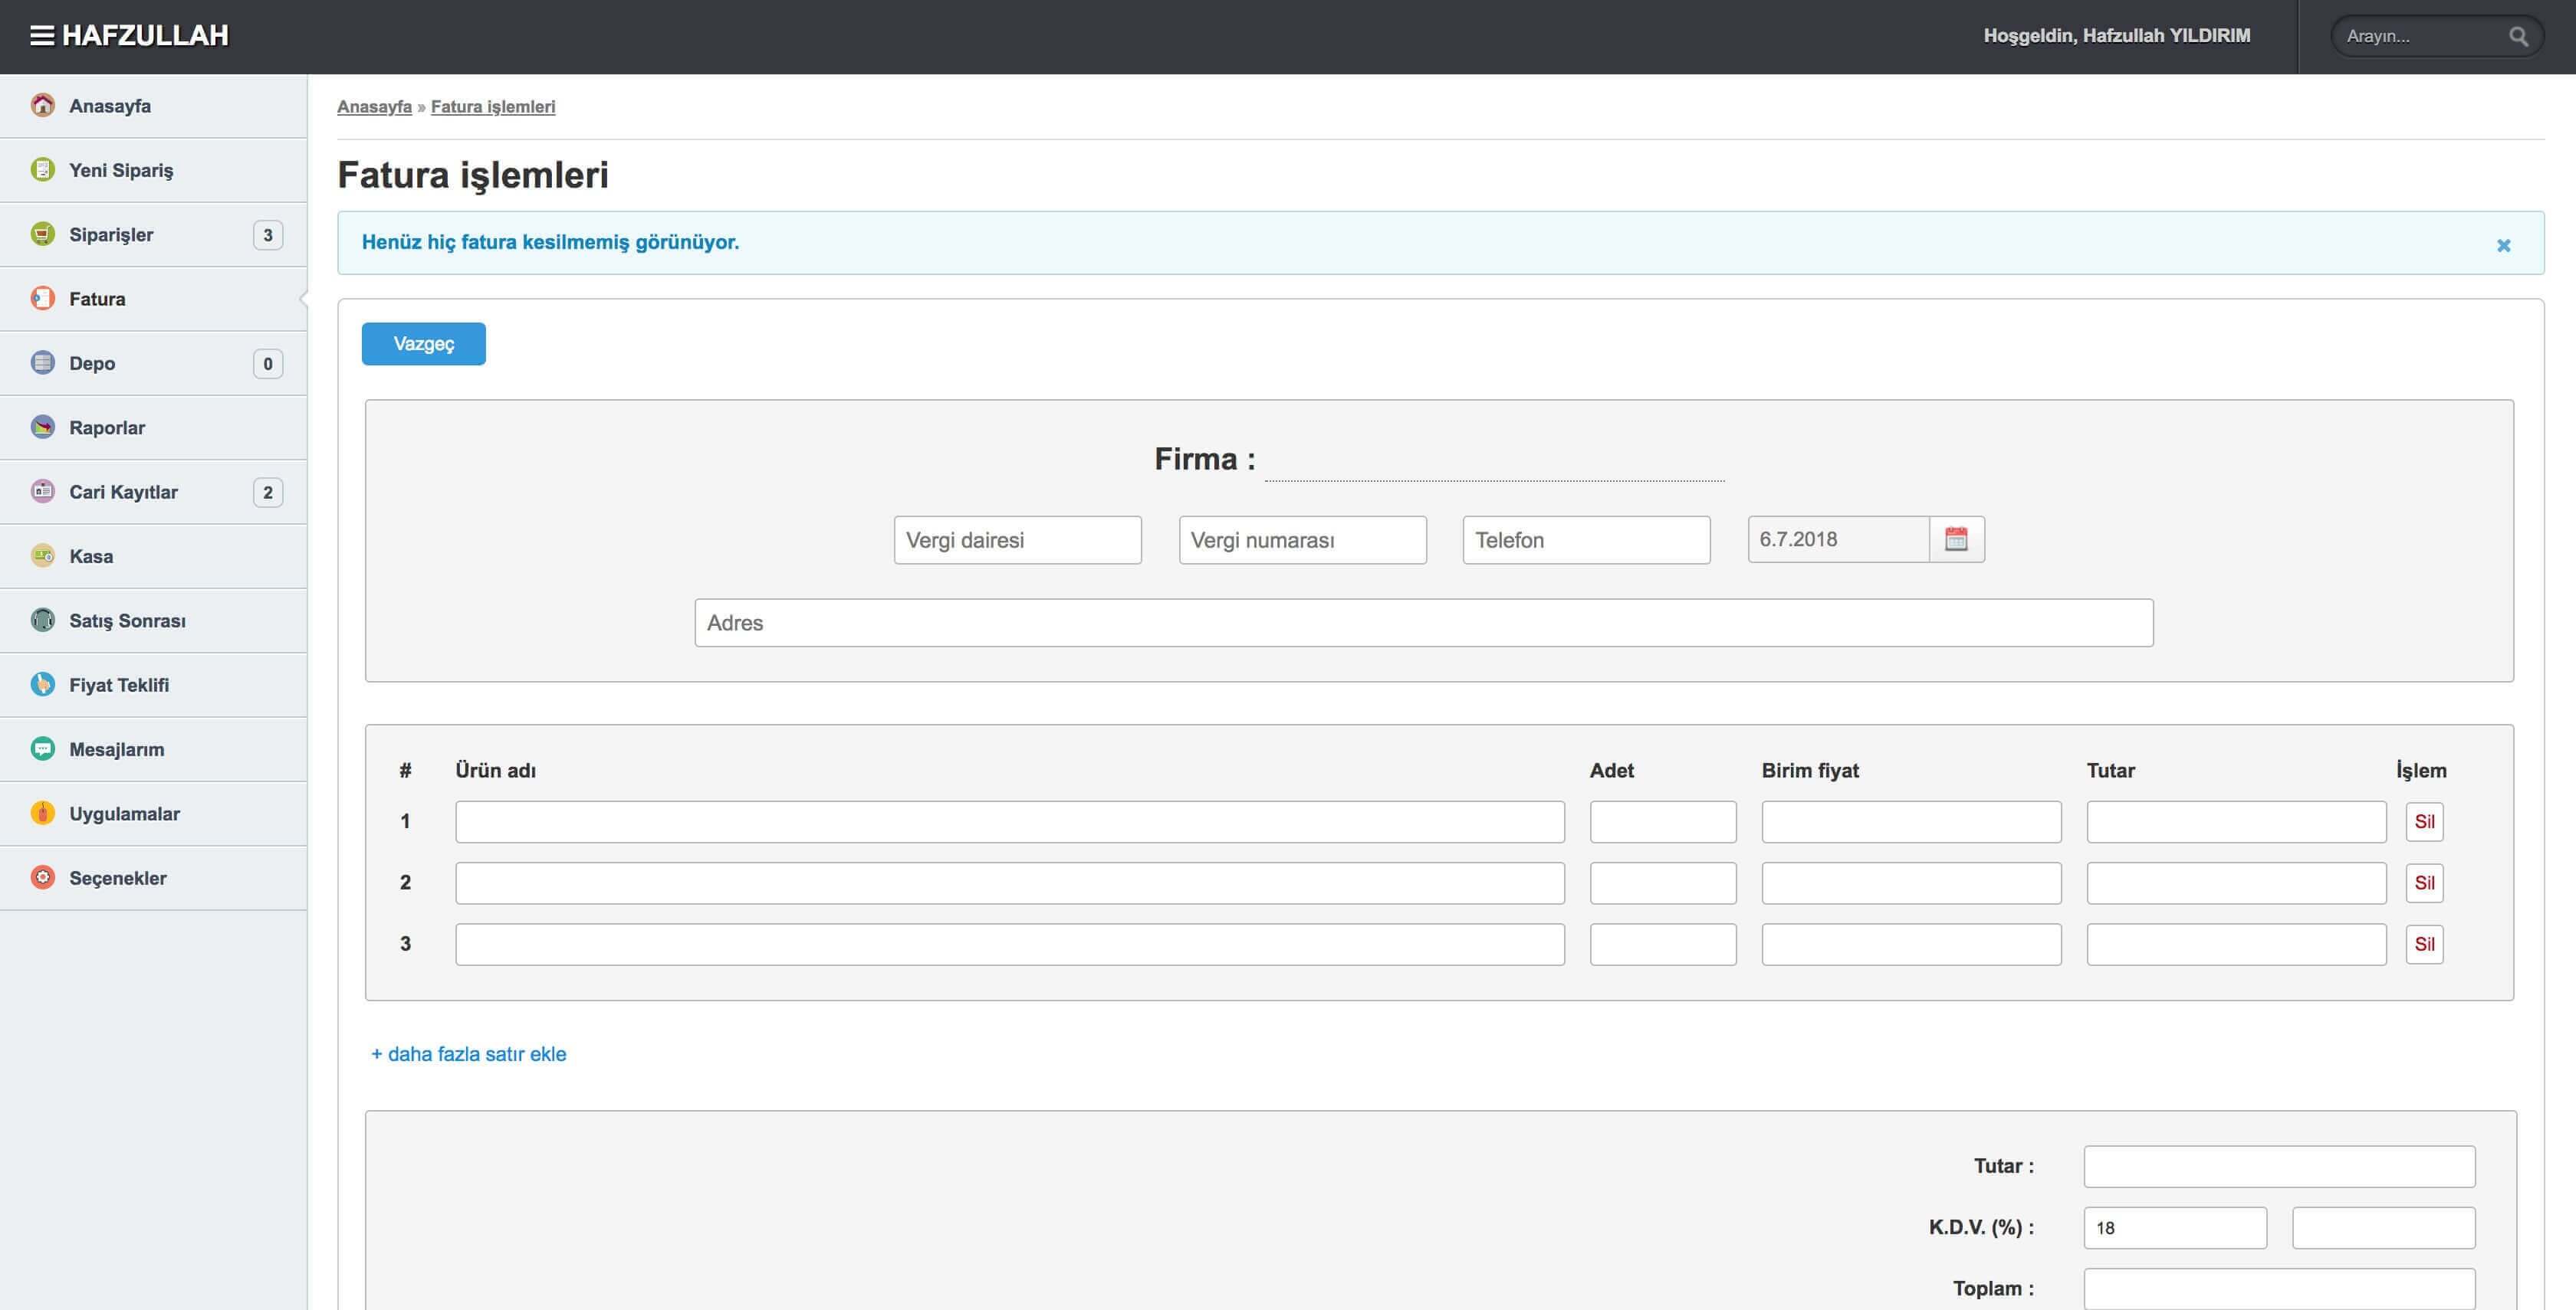Viewport: 2576px width, 1310px height.
Task: Focus the Vergi dairesi field
Action: tap(1017, 541)
